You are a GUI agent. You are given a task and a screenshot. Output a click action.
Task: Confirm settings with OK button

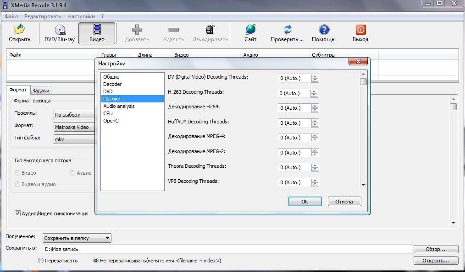pos(305,201)
